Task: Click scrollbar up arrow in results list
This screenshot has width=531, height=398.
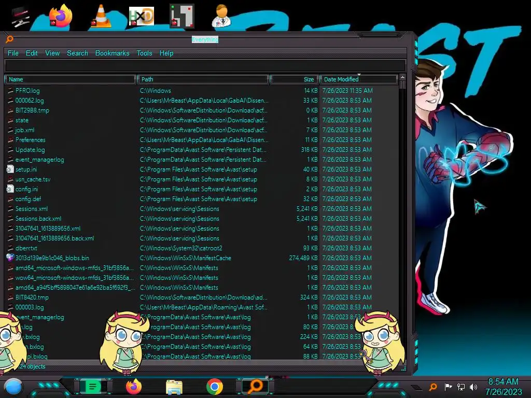Action: (402, 78)
